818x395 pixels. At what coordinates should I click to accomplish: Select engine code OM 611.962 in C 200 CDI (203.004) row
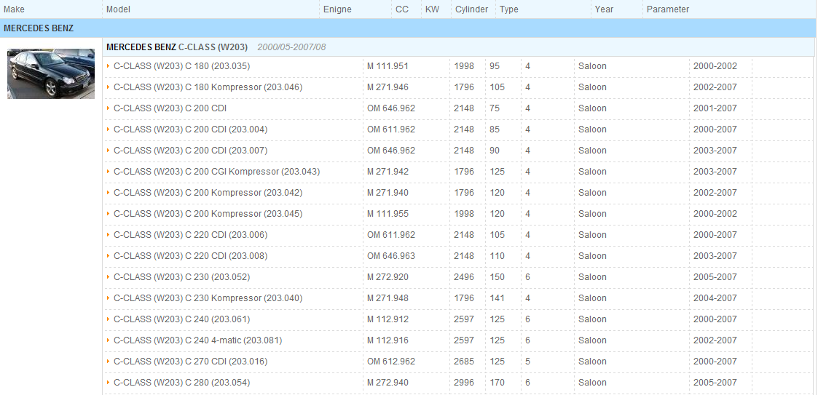391,129
